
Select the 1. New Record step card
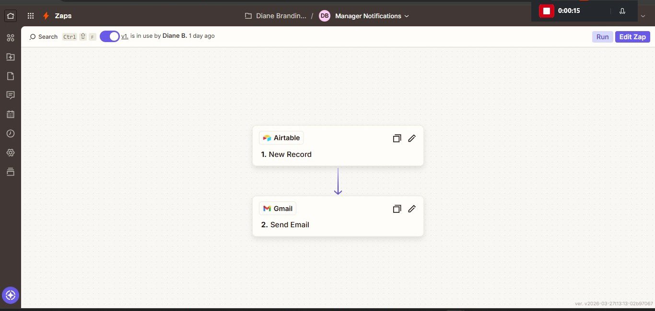point(338,146)
